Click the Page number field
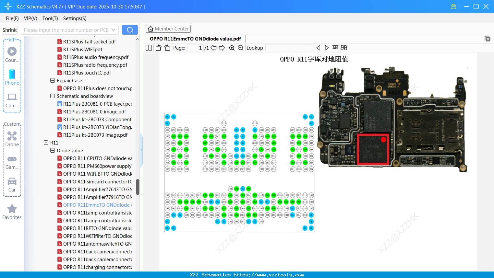This screenshot has width=494, height=278. [195, 48]
